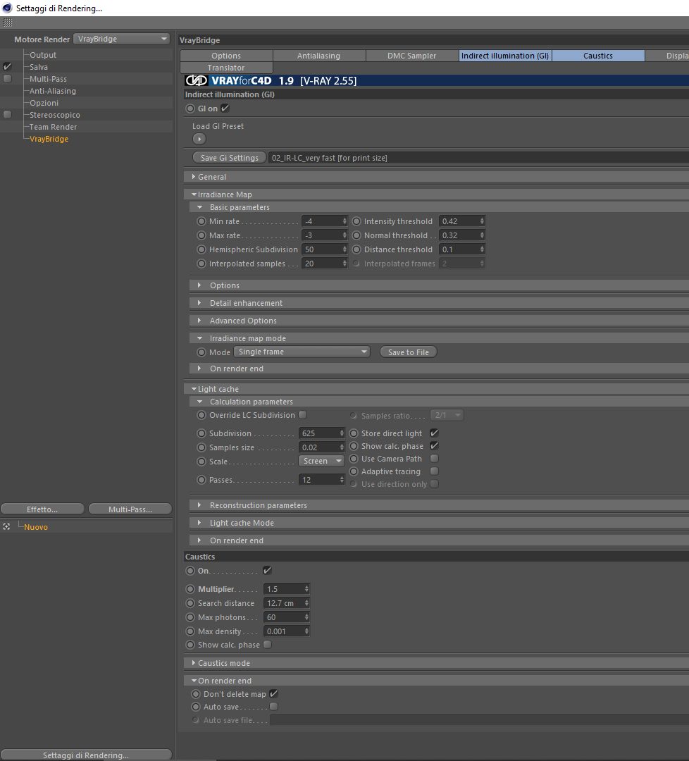The image size is (689, 761).
Task: Click the Light cache Scale animation dot
Action: coord(201,462)
